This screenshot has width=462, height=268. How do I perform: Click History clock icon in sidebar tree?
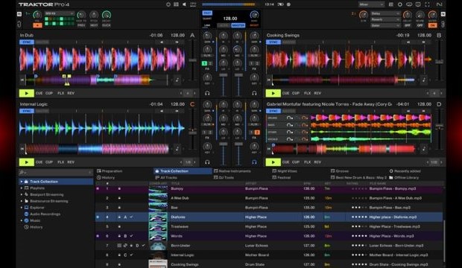coord(26,227)
